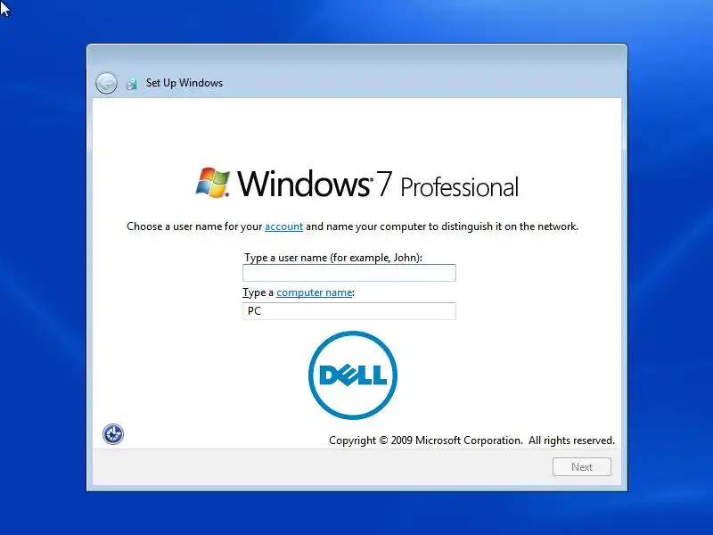Open the Ease of Access button

pyautogui.click(x=113, y=434)
